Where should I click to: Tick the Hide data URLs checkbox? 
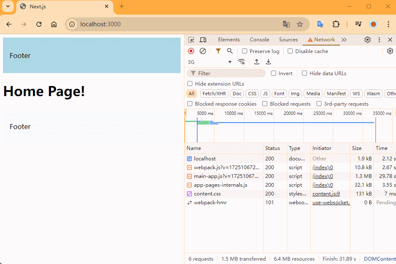(x=304, y=73)
